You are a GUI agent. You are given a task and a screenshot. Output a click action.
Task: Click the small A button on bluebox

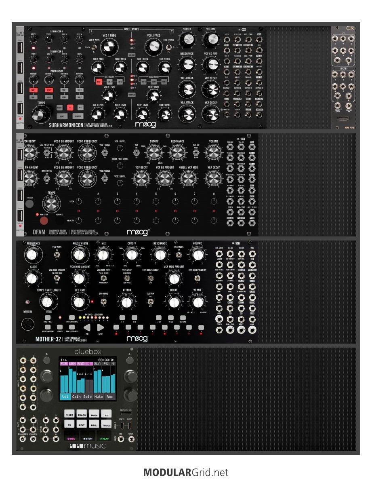click(130, 360)
